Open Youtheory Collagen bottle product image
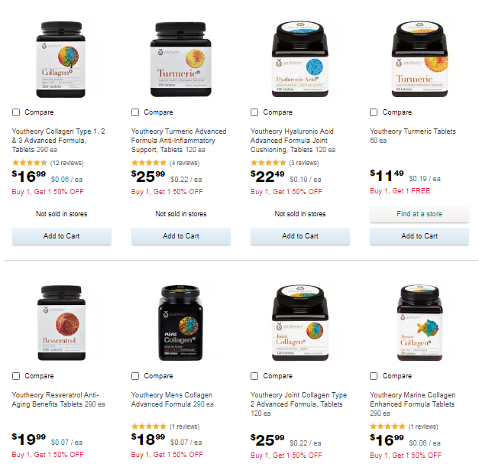This screenshot has height=467, width=479. point(61,60)
